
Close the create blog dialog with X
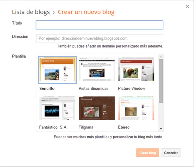pos(187,6)
